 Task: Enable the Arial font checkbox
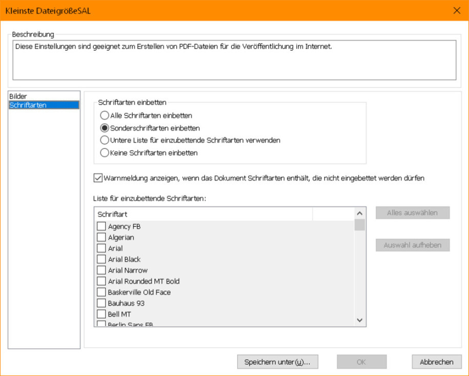[101, 248]
